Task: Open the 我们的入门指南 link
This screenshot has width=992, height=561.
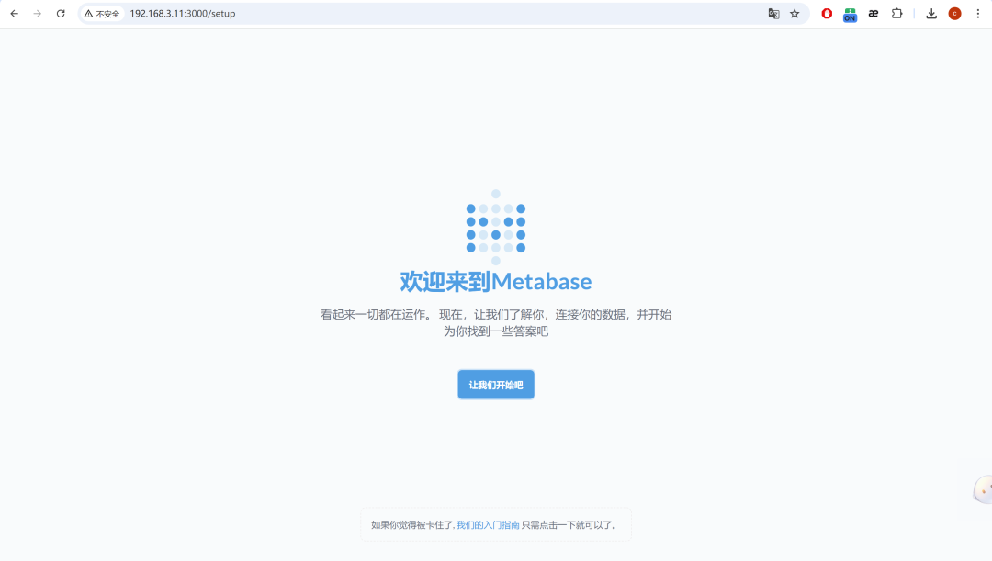Action: point(488,525)
